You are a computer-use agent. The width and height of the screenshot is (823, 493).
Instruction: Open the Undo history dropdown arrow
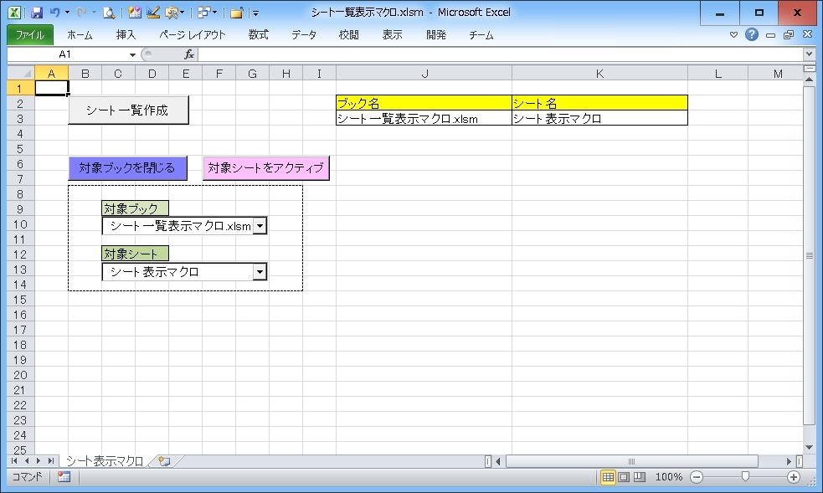tap(67, 13)
